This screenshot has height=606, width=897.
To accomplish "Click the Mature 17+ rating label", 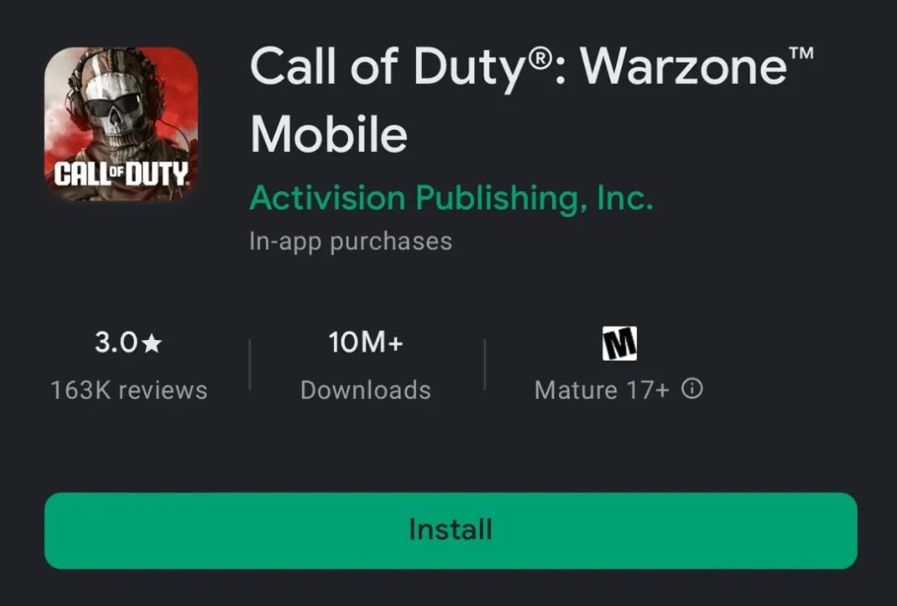I will click(x=601, y=390).
